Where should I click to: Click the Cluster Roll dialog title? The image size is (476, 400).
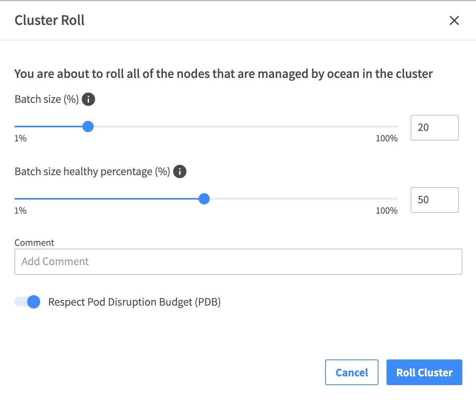pyautogui.click(x=49, y=20)
